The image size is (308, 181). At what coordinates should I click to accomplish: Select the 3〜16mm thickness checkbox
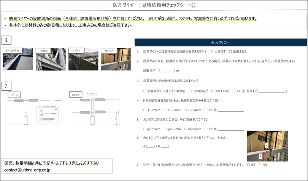[165, 110]
